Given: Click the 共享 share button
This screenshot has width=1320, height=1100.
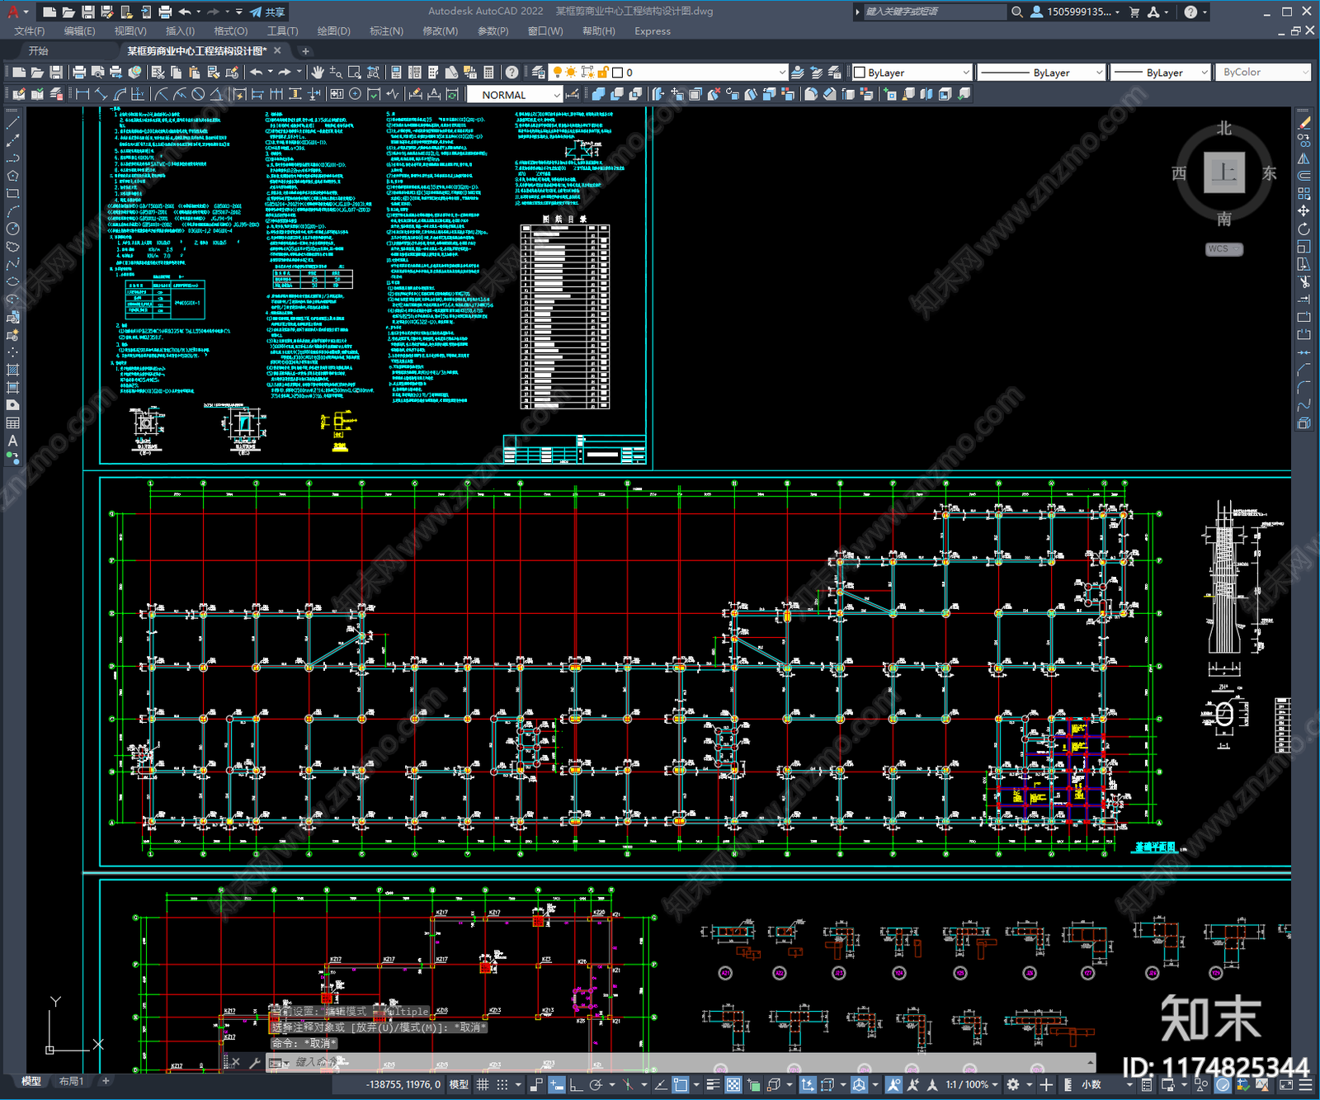Looking at the screenshot, I should [x=267, y=12].
